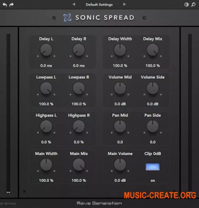The image size is (199, 208).
Task: Click the redo arrow icon
Action: pos(11,5)
